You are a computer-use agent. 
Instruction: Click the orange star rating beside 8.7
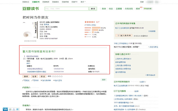coord(90,22)
